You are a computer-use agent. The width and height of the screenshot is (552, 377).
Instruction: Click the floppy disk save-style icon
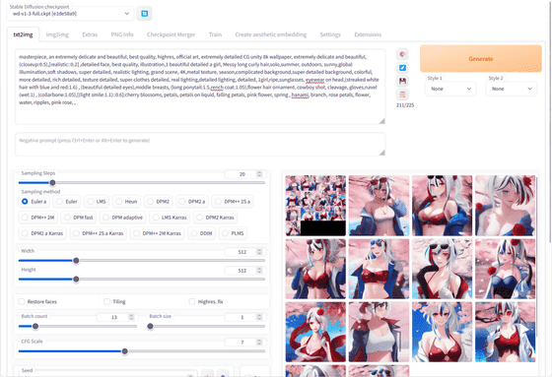pos(402,81)
